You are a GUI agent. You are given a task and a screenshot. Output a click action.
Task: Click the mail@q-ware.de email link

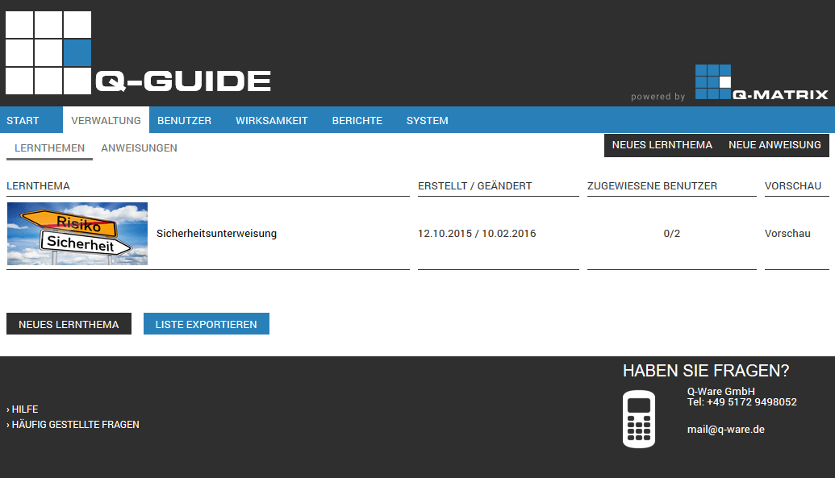pyautogui.click(x=724, y=429)
